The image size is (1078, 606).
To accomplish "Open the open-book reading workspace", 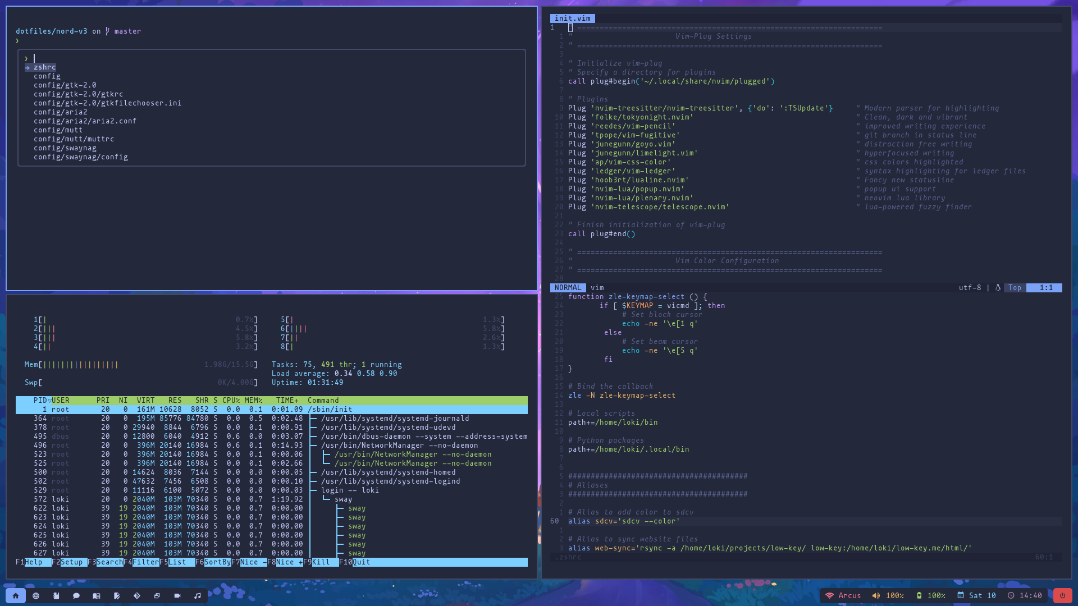I will 97,596.
